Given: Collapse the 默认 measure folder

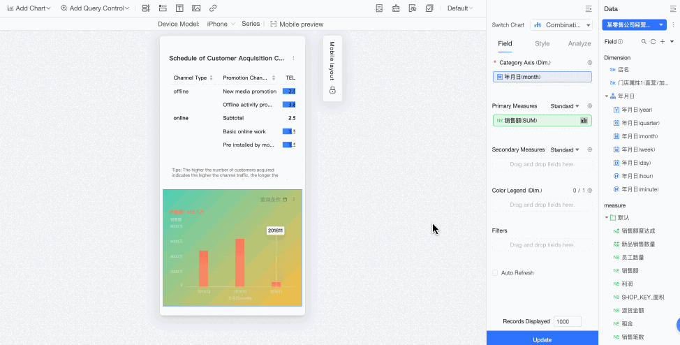Looking at the screenshot, I should click(607, 217).
